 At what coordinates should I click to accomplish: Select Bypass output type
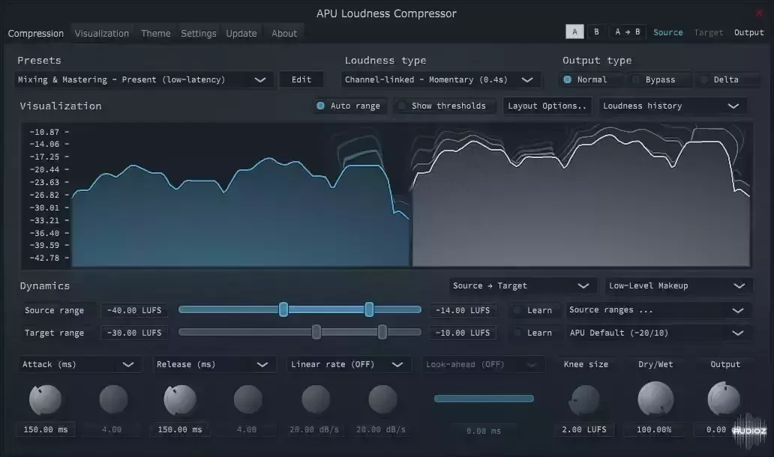(659, 79)
